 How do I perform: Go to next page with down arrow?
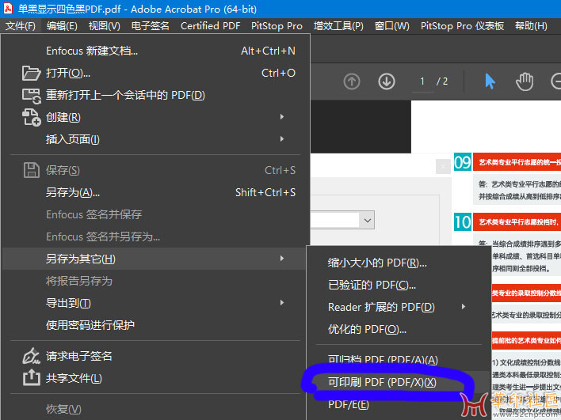coord(387,81)
